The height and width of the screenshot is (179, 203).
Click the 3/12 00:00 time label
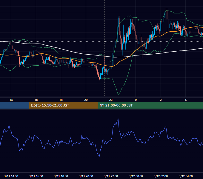point(136,176)
